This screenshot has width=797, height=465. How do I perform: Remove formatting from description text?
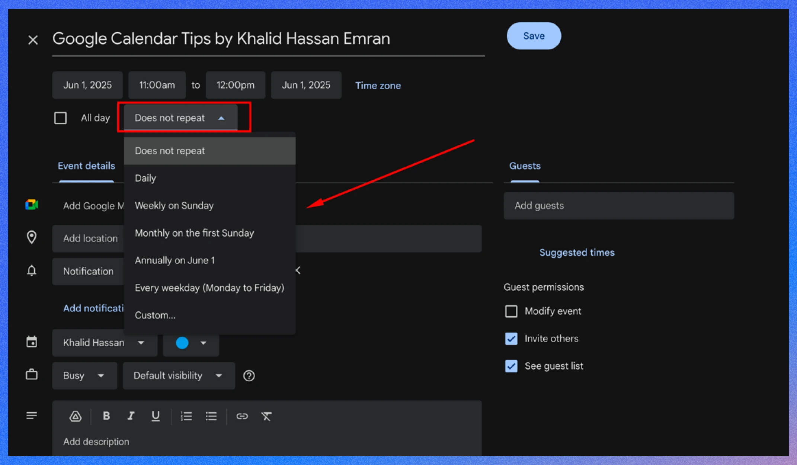[x=266, y=416]
